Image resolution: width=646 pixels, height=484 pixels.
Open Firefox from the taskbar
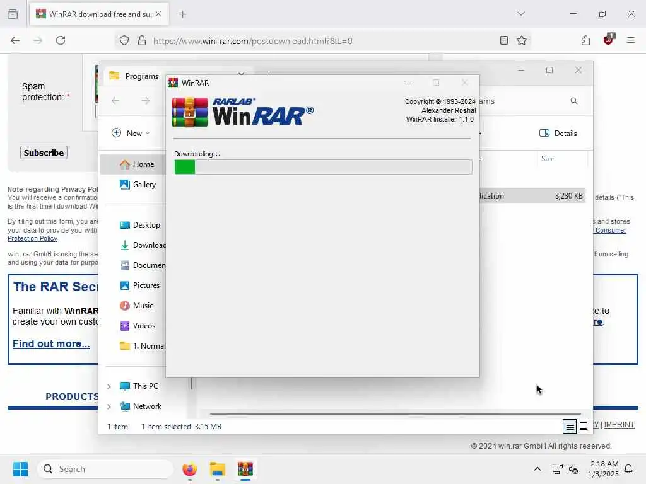[189, 469]
